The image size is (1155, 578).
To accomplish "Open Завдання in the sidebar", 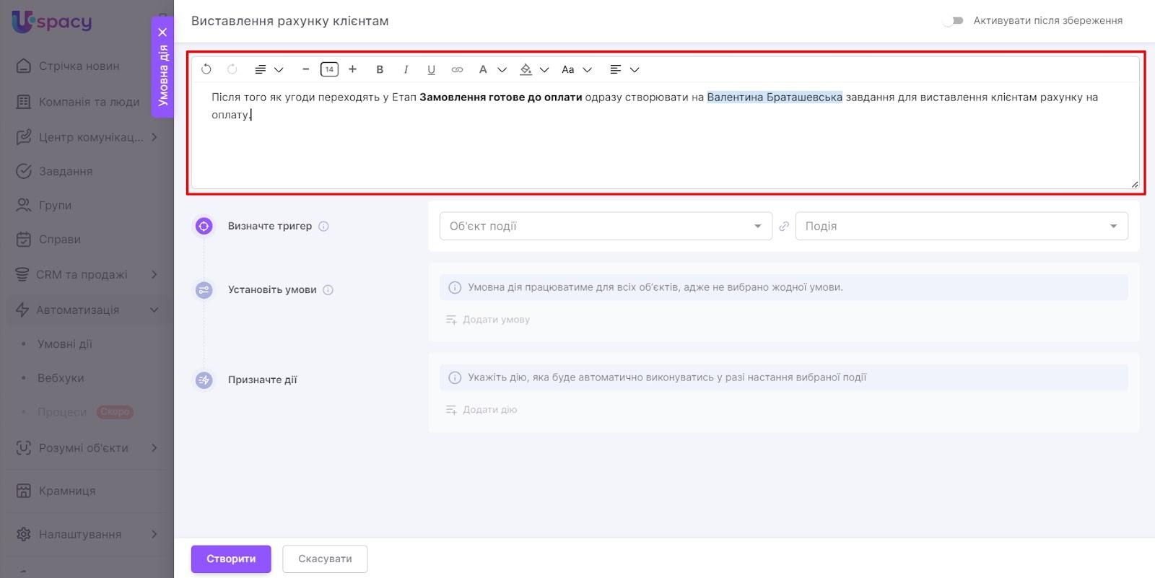I will pos(65,171).
